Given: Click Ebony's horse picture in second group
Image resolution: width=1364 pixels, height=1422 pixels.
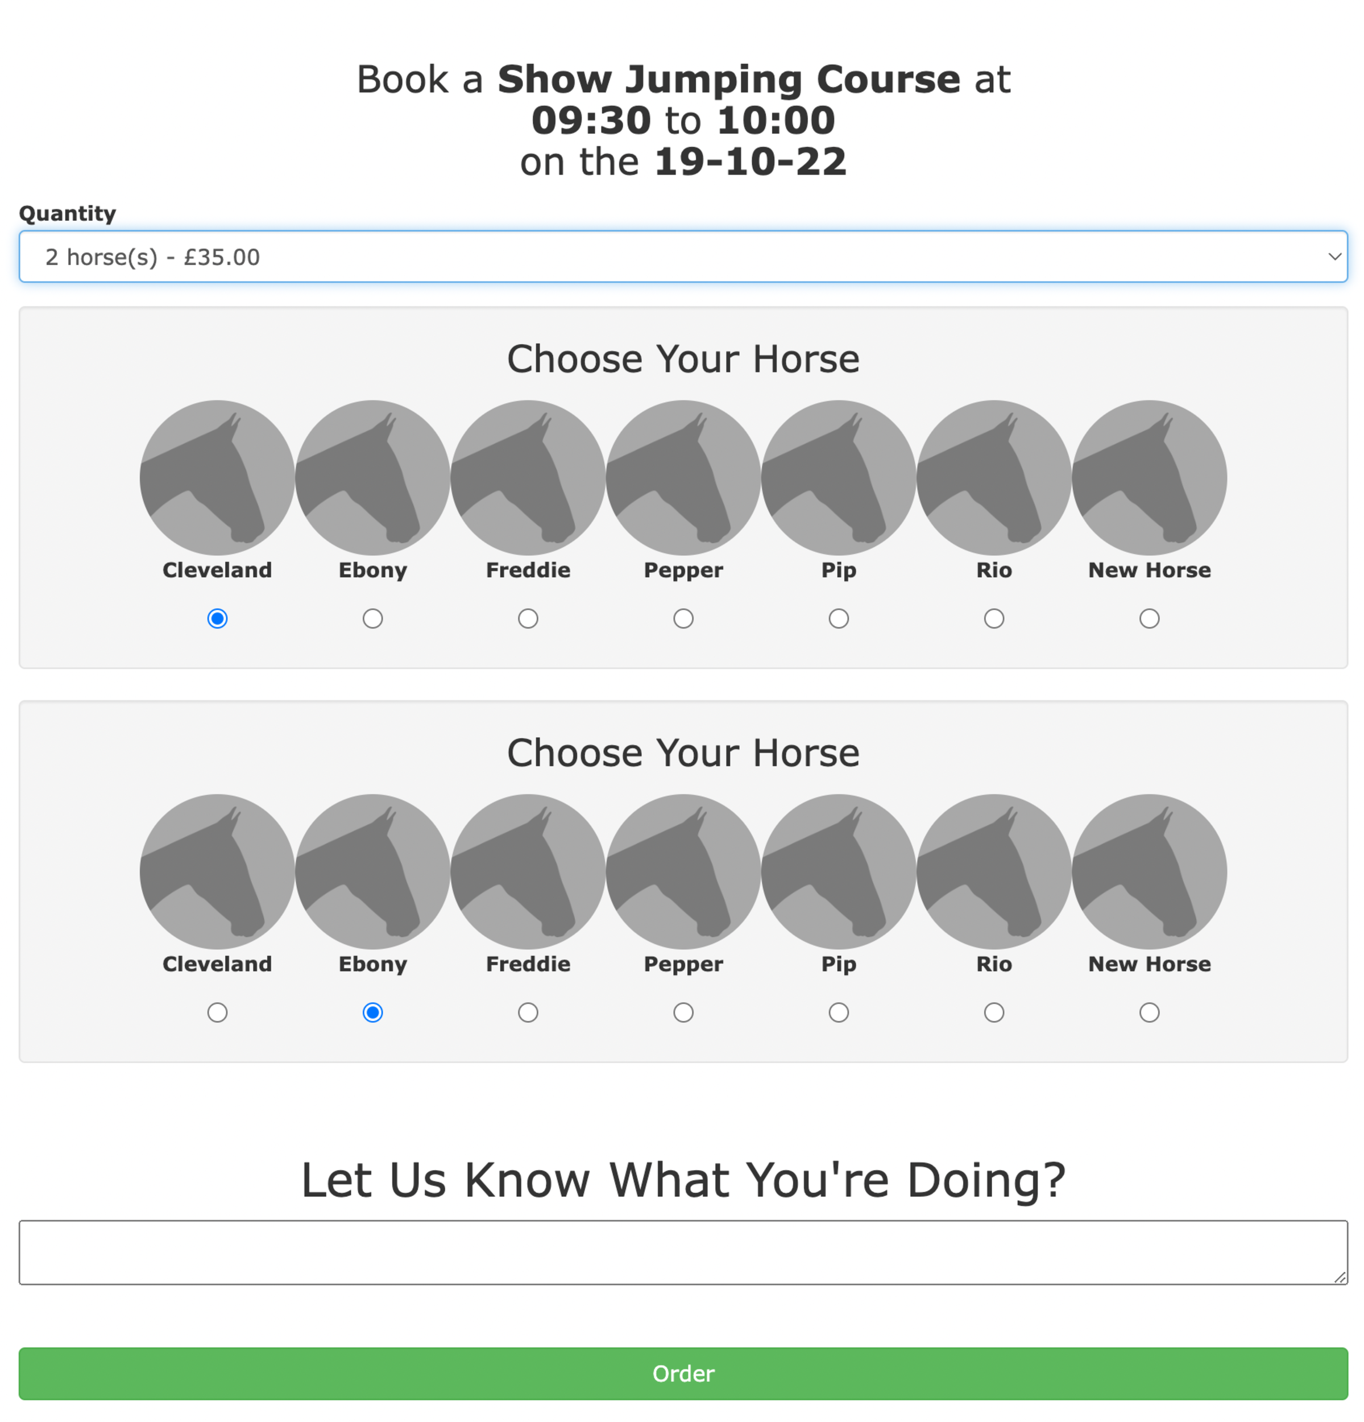Looking at the screenshot, I should (x=372, y=871).
